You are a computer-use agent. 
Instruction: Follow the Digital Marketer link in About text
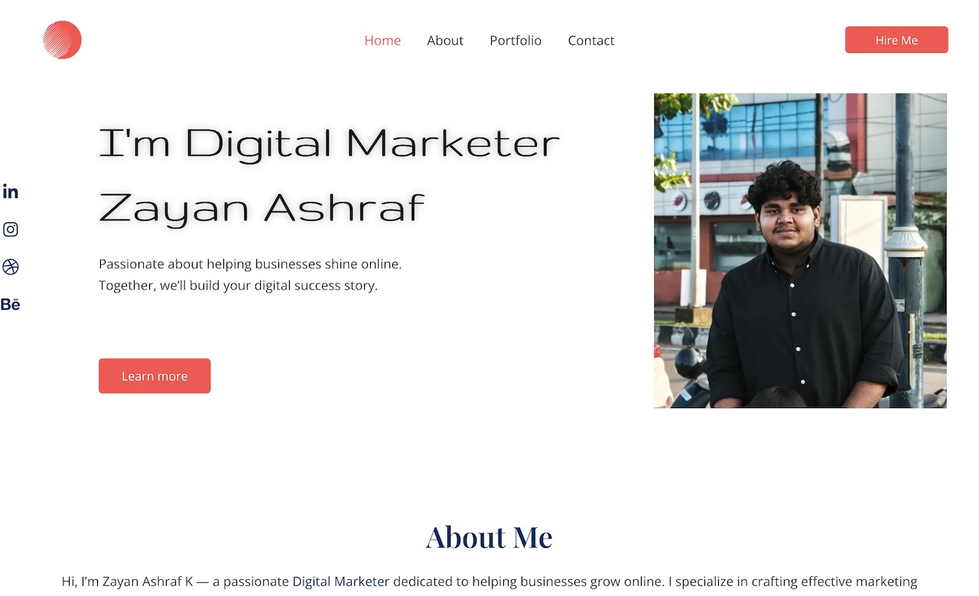341,581
